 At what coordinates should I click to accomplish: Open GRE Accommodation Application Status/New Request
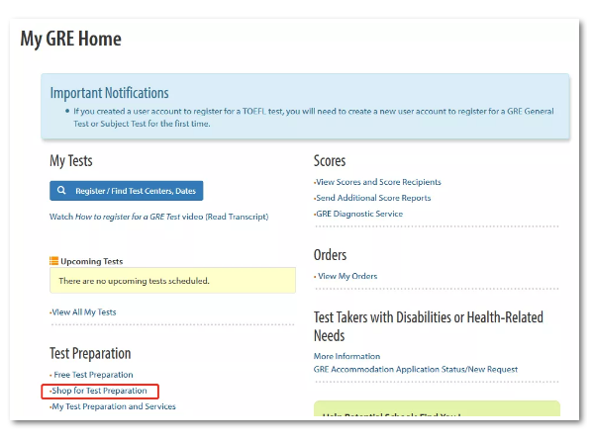[x=416, y=370]
